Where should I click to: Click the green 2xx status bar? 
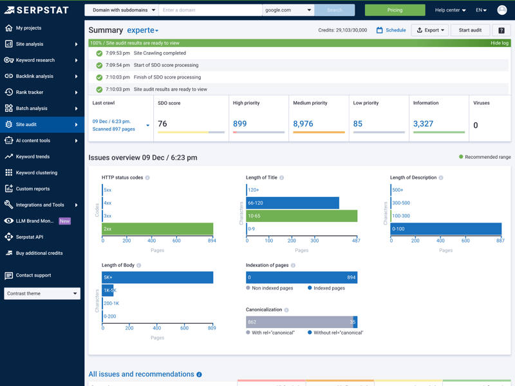tap(158, 229)
